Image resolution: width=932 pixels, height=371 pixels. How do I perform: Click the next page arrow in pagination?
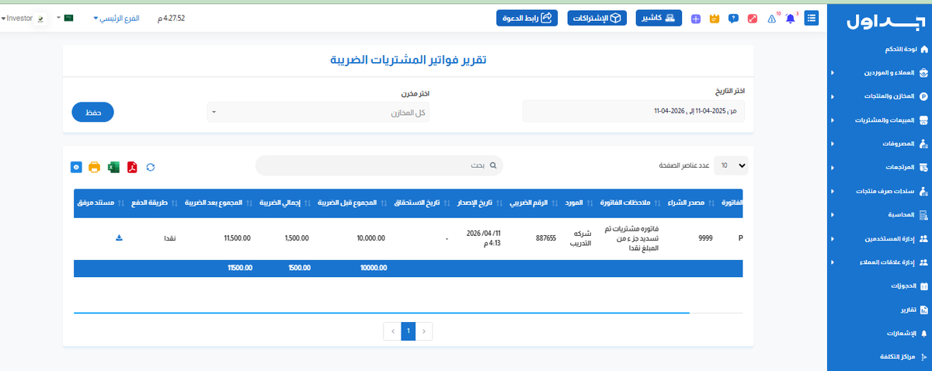click(394, 331)
